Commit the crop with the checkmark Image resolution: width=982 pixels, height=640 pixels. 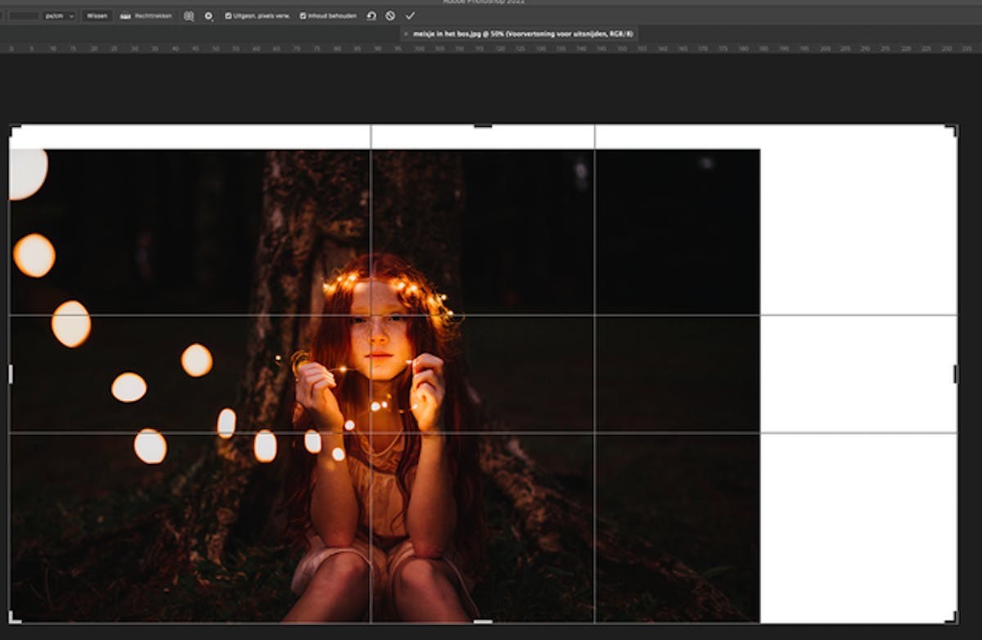410,16
